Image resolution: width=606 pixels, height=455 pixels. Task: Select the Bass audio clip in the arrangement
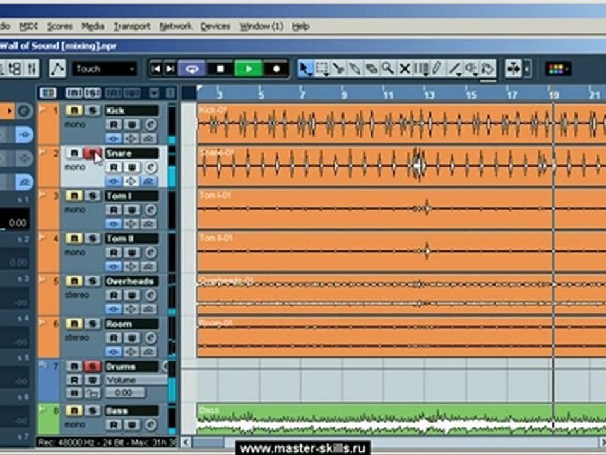[x=401, y=420]
